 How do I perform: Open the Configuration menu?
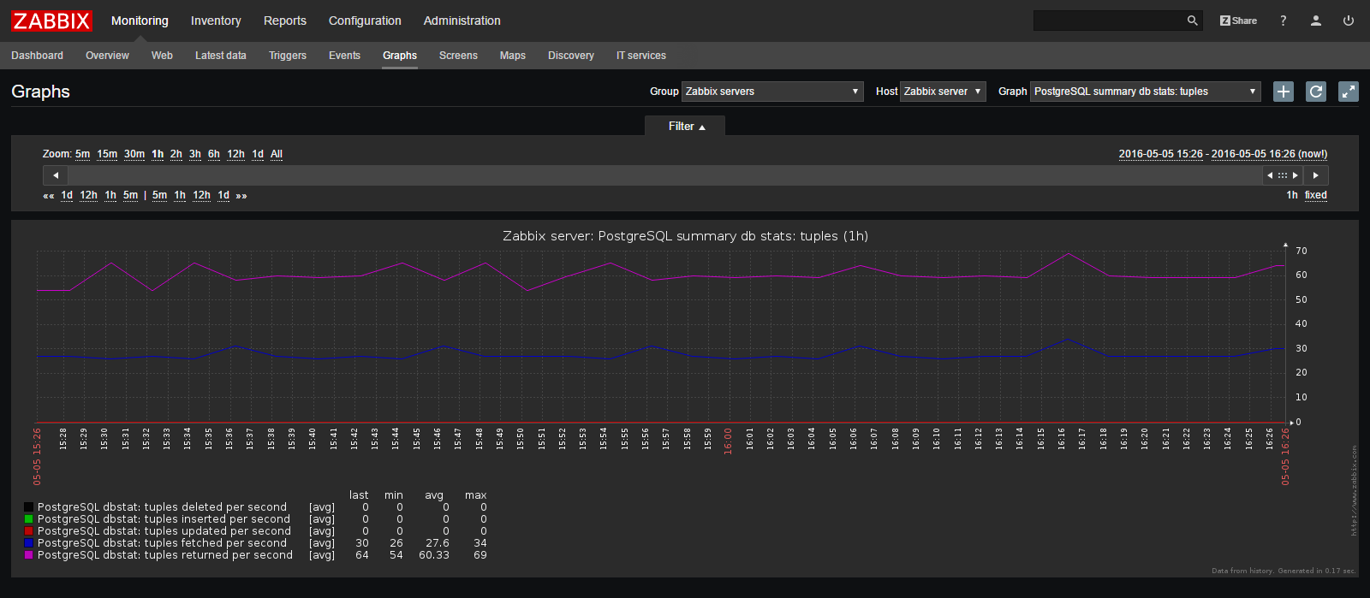click(x=365, y=21)
